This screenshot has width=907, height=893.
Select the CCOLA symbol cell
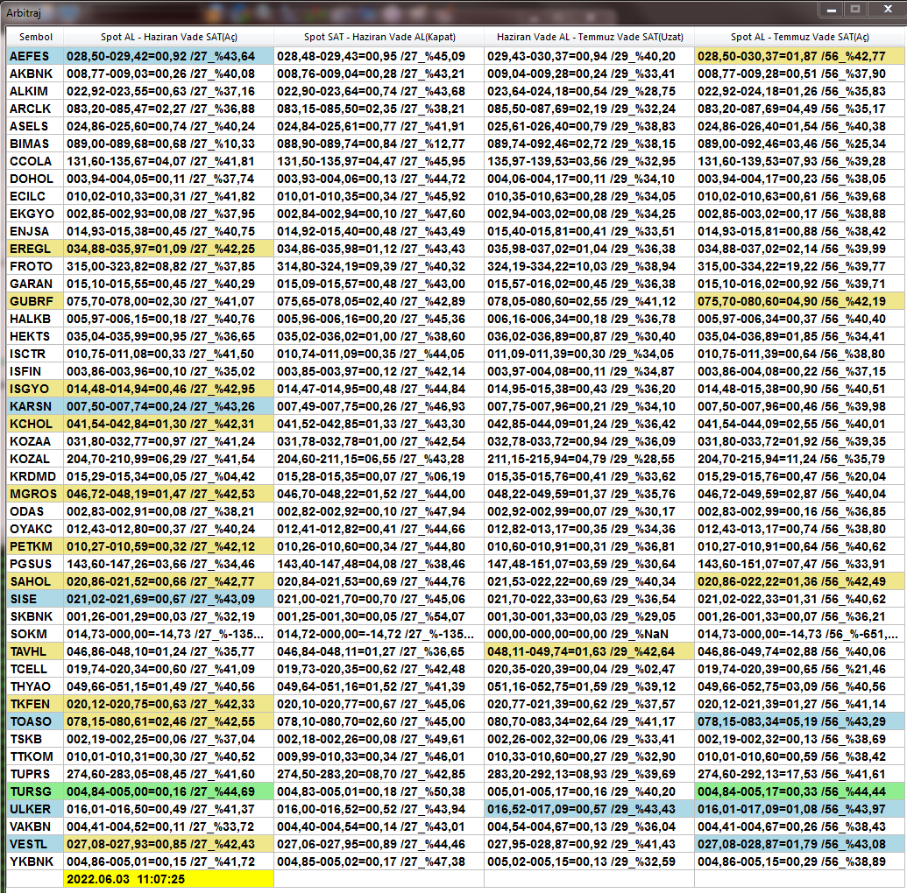point(35,161)
